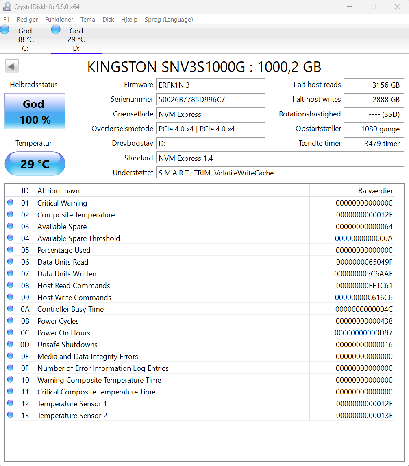
Task: Switch to the D: drive tab showing 29 °C
Action: tap(76, 39)
